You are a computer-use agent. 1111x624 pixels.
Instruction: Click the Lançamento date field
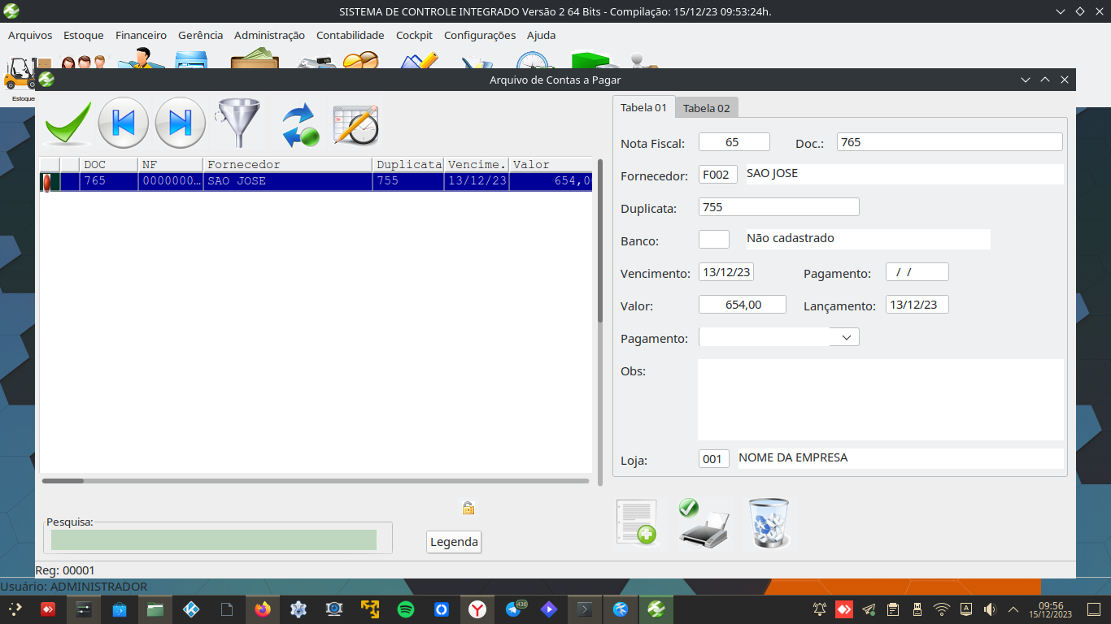(917, 305)
